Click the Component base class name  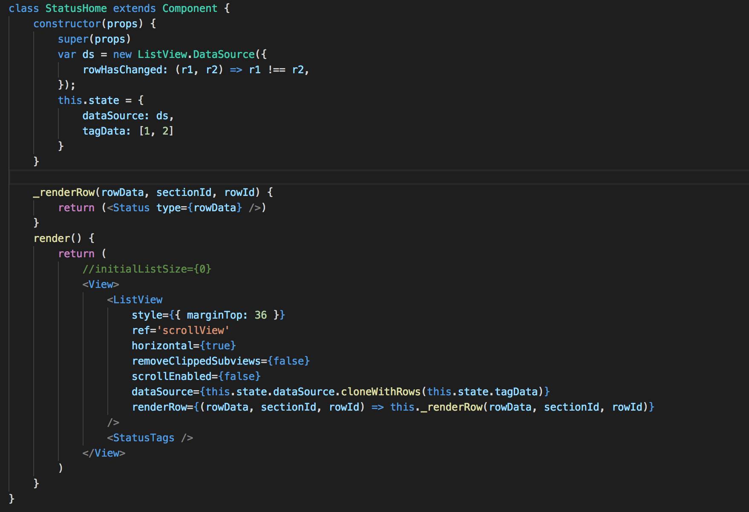[x=190, y=9]
